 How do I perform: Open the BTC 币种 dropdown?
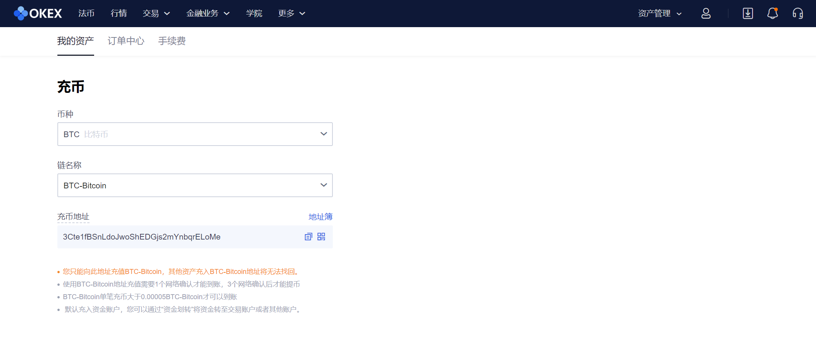tap(195, 134)
